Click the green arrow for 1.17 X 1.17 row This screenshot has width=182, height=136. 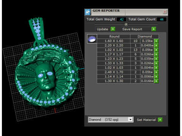coord(156,54)
